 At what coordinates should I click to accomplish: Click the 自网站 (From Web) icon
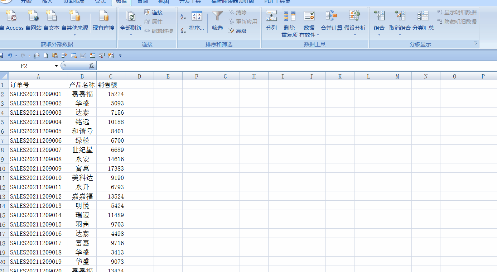tap(34, 16)
